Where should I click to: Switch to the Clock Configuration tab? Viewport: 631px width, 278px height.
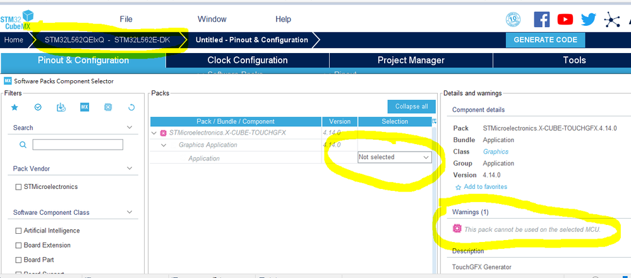click(x=248, y=61)
